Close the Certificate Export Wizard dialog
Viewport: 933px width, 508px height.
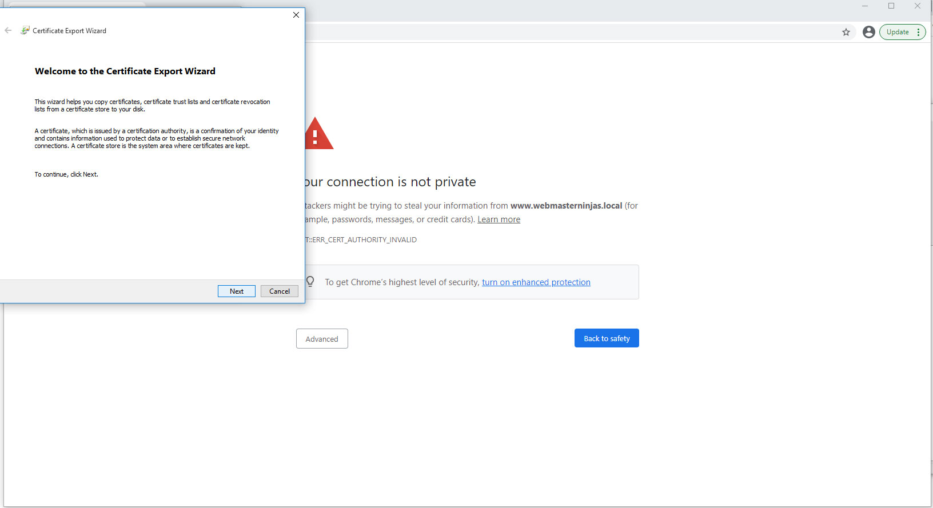(296, 15)
